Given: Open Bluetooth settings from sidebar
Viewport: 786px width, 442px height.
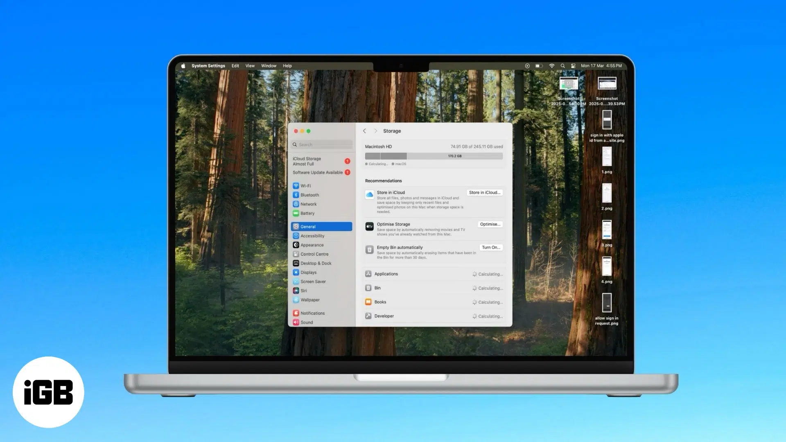Looking at the screenshot, I should (x=309, y=195).
